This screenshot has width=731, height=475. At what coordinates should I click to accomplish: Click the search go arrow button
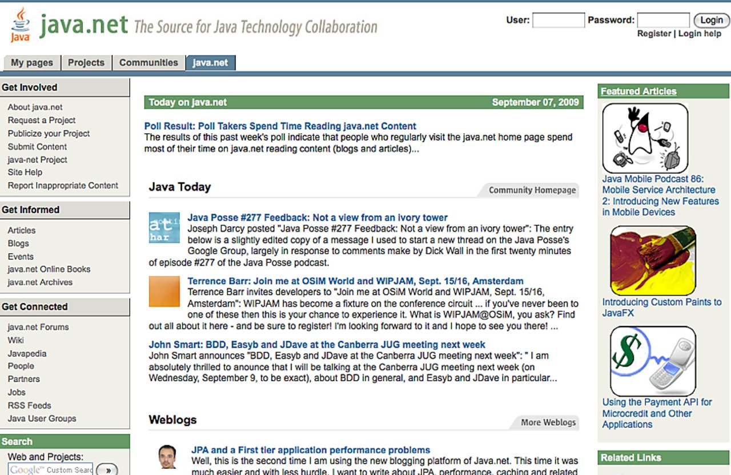pyautogui.click(x=107, y=470)
